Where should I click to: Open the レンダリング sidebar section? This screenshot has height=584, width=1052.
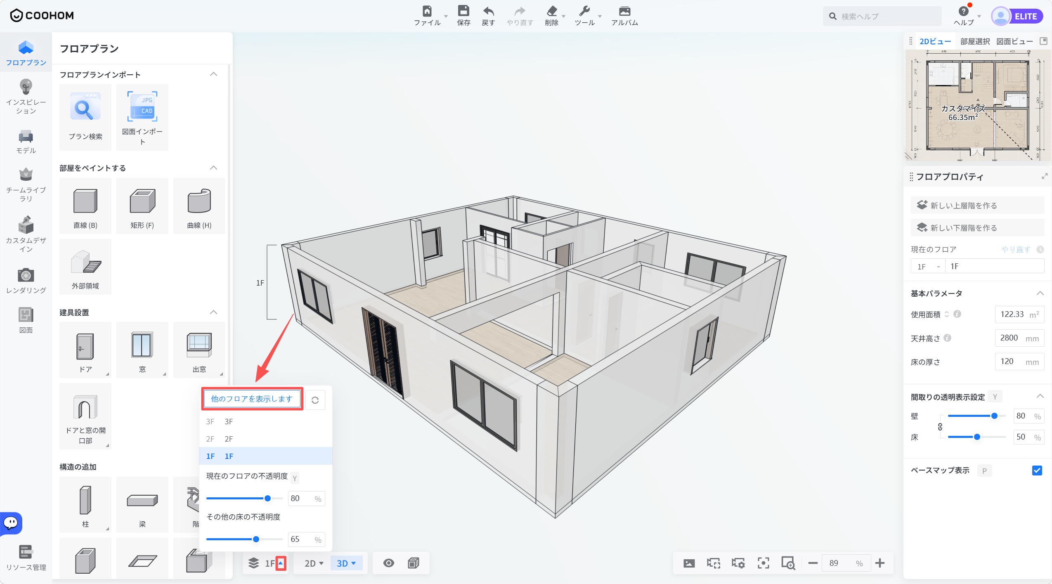pos(26,281)
